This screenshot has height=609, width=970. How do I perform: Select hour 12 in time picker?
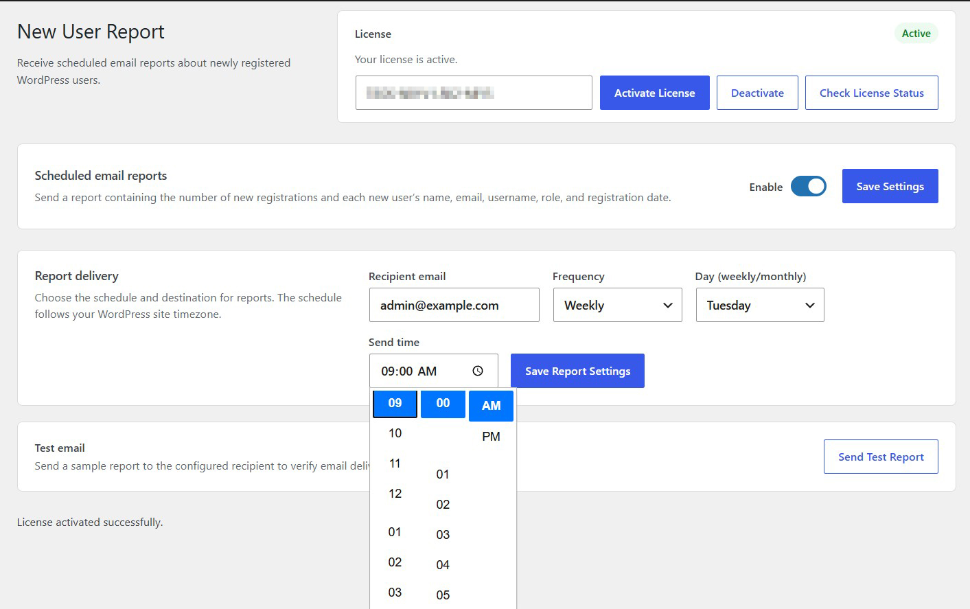click(395, 494)
